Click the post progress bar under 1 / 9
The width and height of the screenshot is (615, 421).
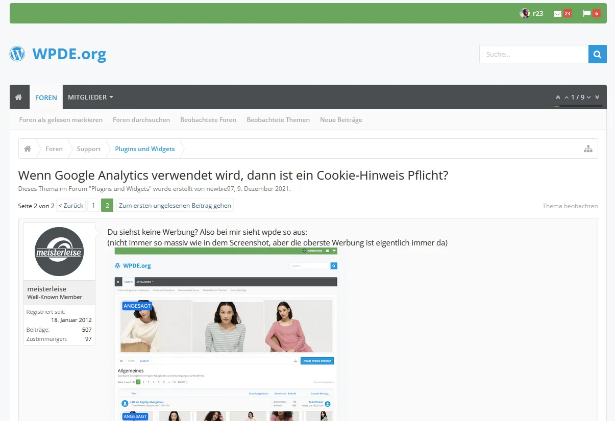[578, 106]
